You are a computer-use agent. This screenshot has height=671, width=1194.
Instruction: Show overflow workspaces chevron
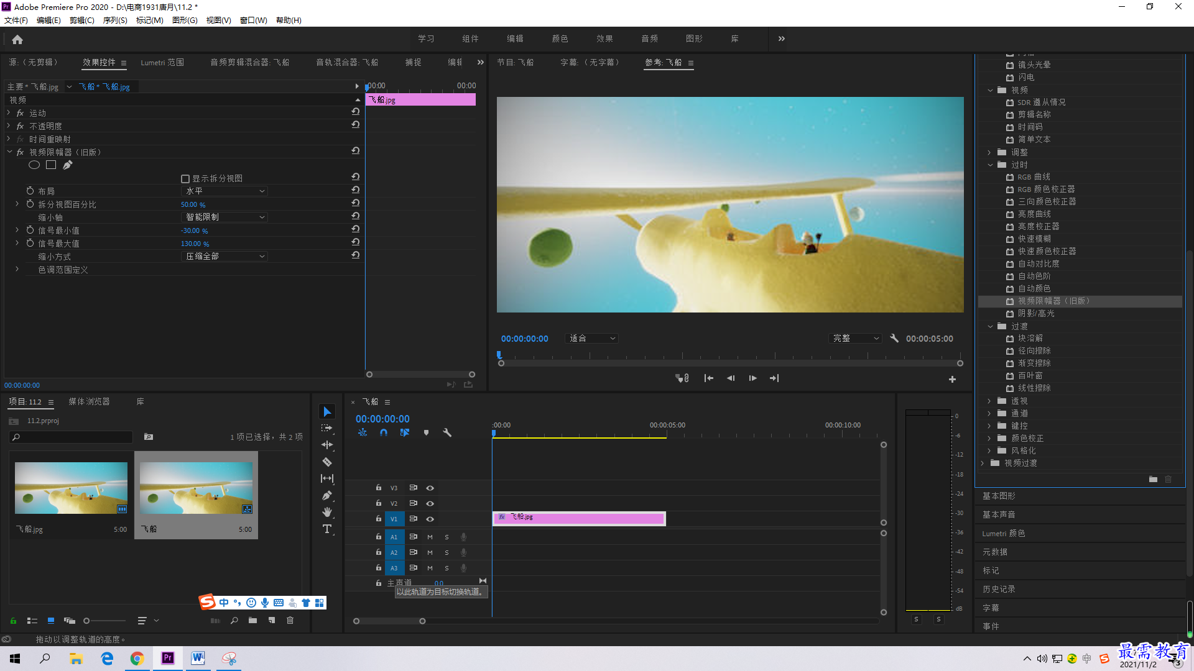pos(782,39)
